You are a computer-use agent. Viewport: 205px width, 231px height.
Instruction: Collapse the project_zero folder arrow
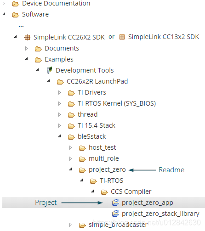click(70, 169)
